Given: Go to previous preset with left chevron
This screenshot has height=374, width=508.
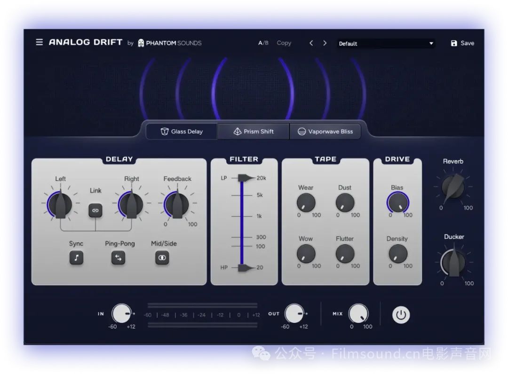Looking at the screenshot, I should (311, 43).
